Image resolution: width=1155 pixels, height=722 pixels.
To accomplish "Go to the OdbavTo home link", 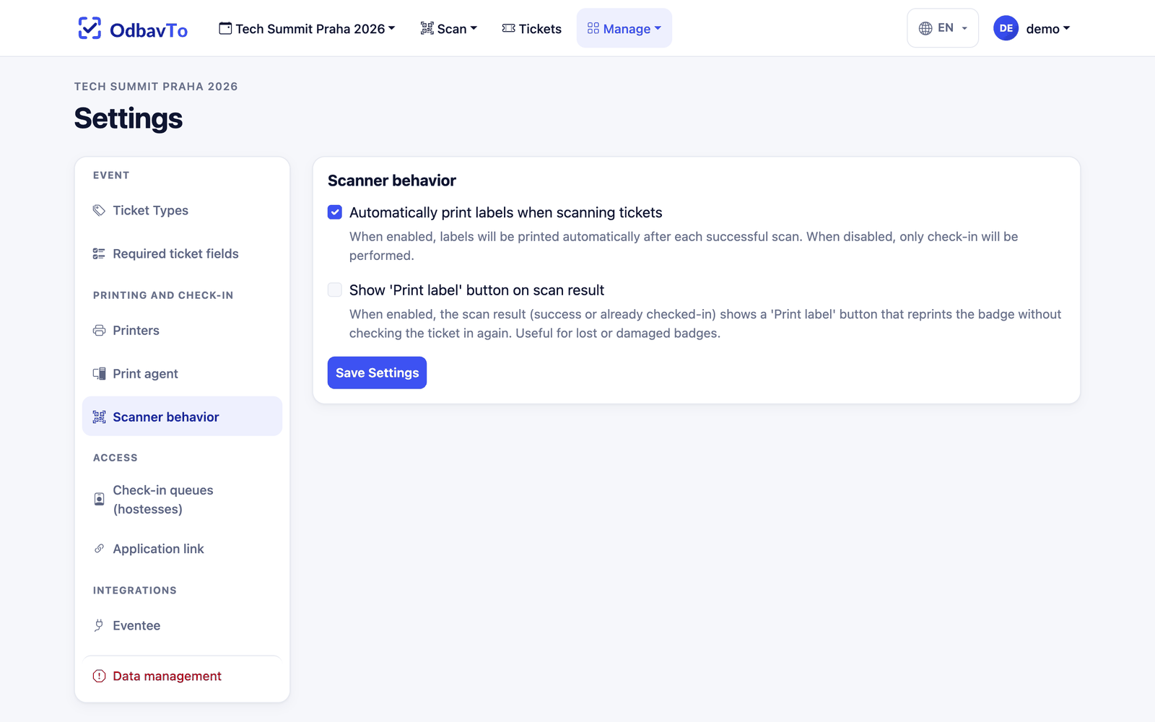I will [133, 28].
